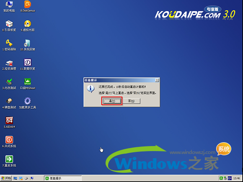The image size is (243, 182).
Task: Click the CH input language indicator
Action: pos(230,178)
